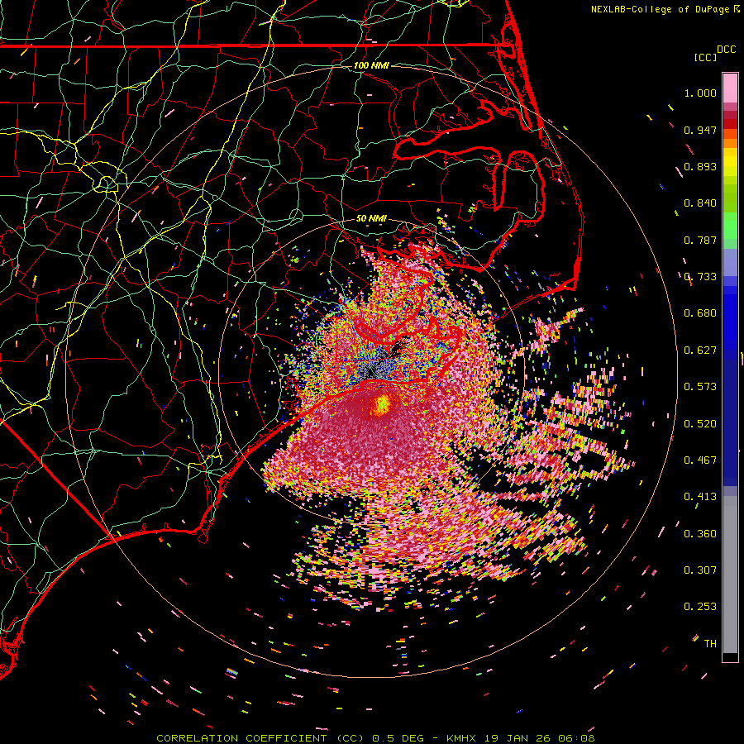The width and height of the screenshot is (744, 744).
Task: Click the bright yellow-orange echo patch offshore
Action: pos(380,403)
